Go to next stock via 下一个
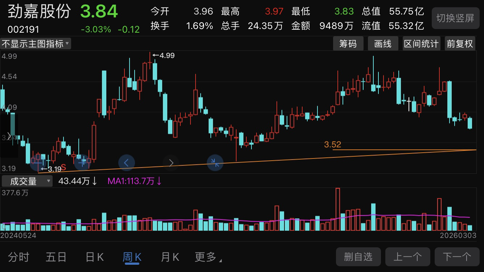 (457, 257)
